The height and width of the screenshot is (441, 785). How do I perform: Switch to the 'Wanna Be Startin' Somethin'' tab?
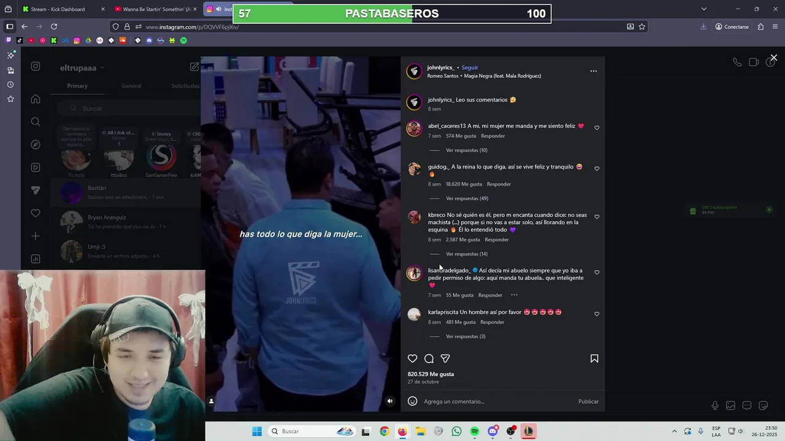click(156, 9)
